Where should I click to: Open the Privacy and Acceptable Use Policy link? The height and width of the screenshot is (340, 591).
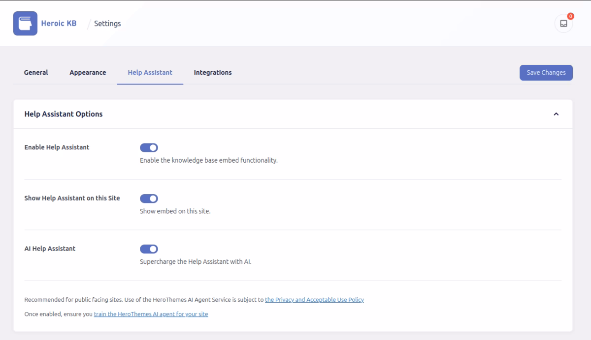(x=315, y=299)
